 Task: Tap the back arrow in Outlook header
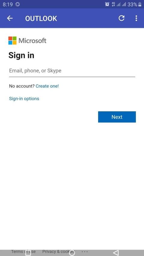pyautogui.click(x=10, y=18)
